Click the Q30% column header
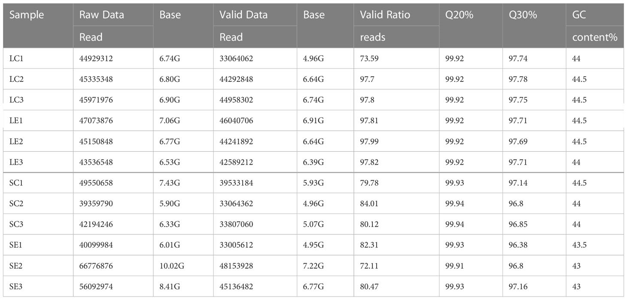The height and width of the screenshot is (300, 627). 523,15
